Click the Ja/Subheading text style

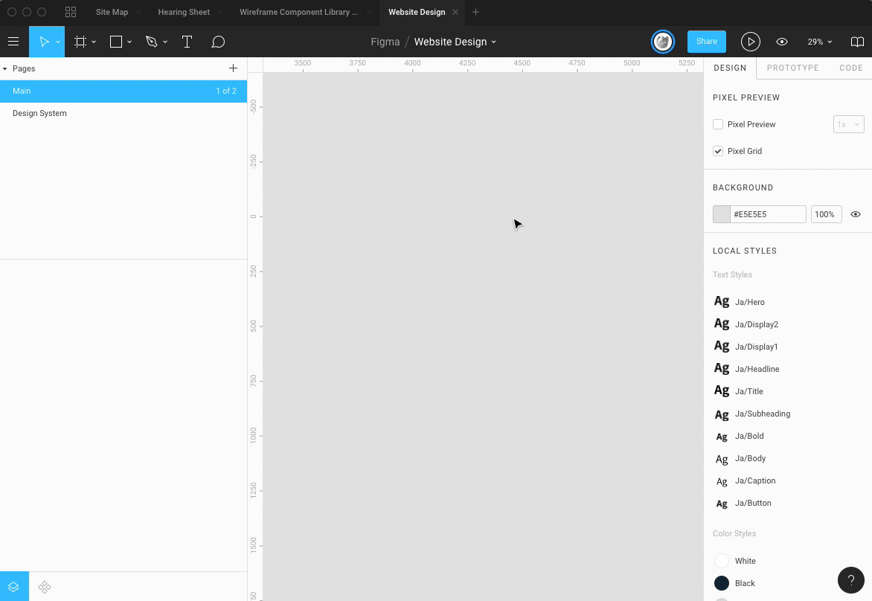click(x=763, y=413)
